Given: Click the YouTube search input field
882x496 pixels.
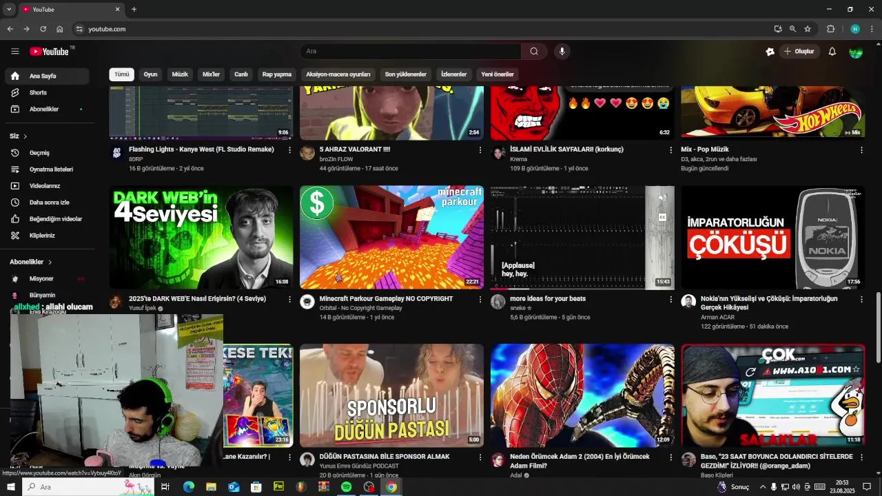Looking at the screenshot, I should coord(411,51).
